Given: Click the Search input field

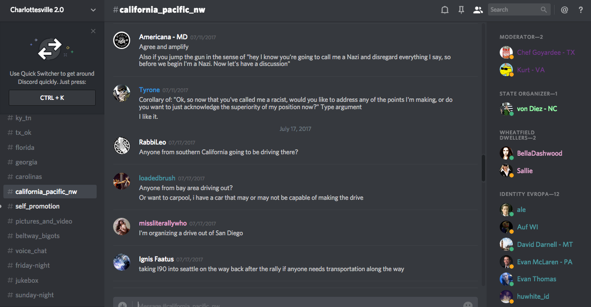Looking at the screenshot, I should tap(514, 10).
